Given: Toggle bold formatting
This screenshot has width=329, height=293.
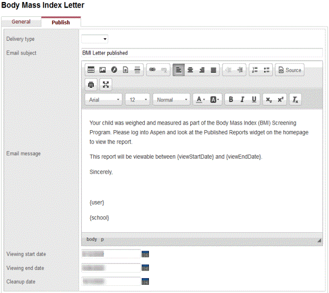Looking at the screenshot, I should click(231, 100).
